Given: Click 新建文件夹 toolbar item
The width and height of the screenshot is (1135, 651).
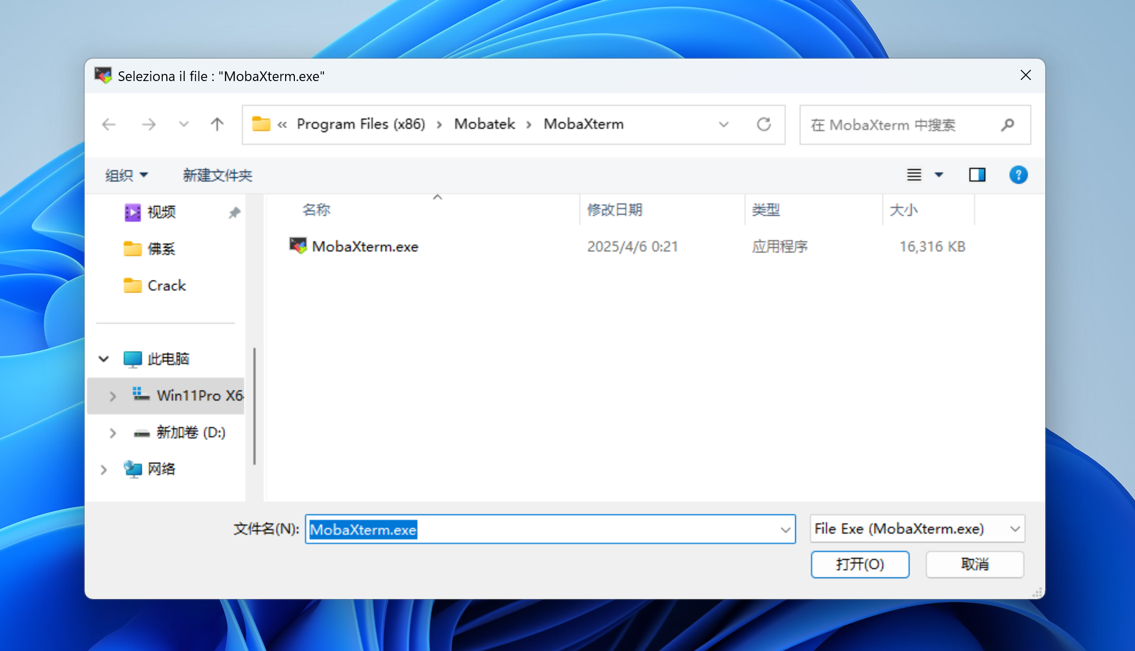Looking at the screenshot, I should click(217, 175).
